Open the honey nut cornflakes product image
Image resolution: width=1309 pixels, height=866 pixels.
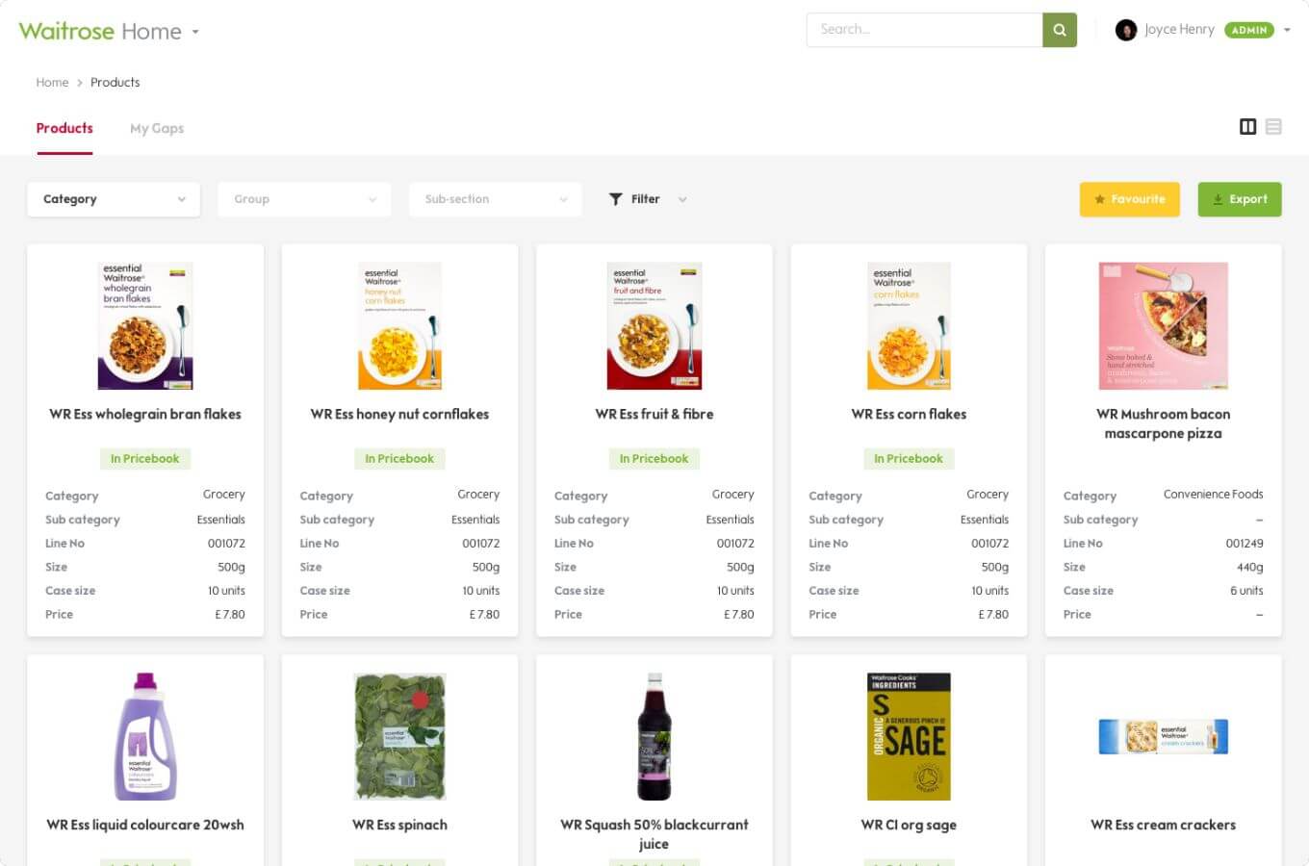pyautogui.click(x=399, y=326)
